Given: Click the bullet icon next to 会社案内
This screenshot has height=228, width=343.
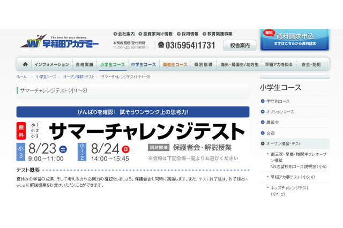Looking at the screenshot, I should tap(115, 34).
